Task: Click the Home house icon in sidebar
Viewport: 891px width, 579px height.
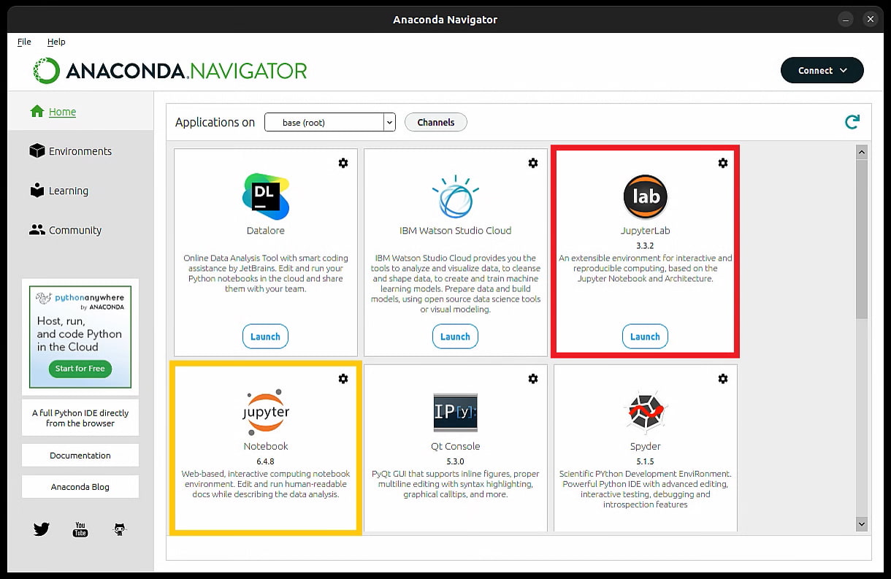Action: pyautogui.click(x=37, y=111)
